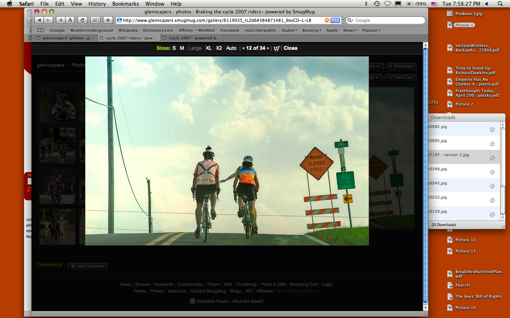510x318 pixels.
Task: Open the Window menu
Action: coord(155,4)
